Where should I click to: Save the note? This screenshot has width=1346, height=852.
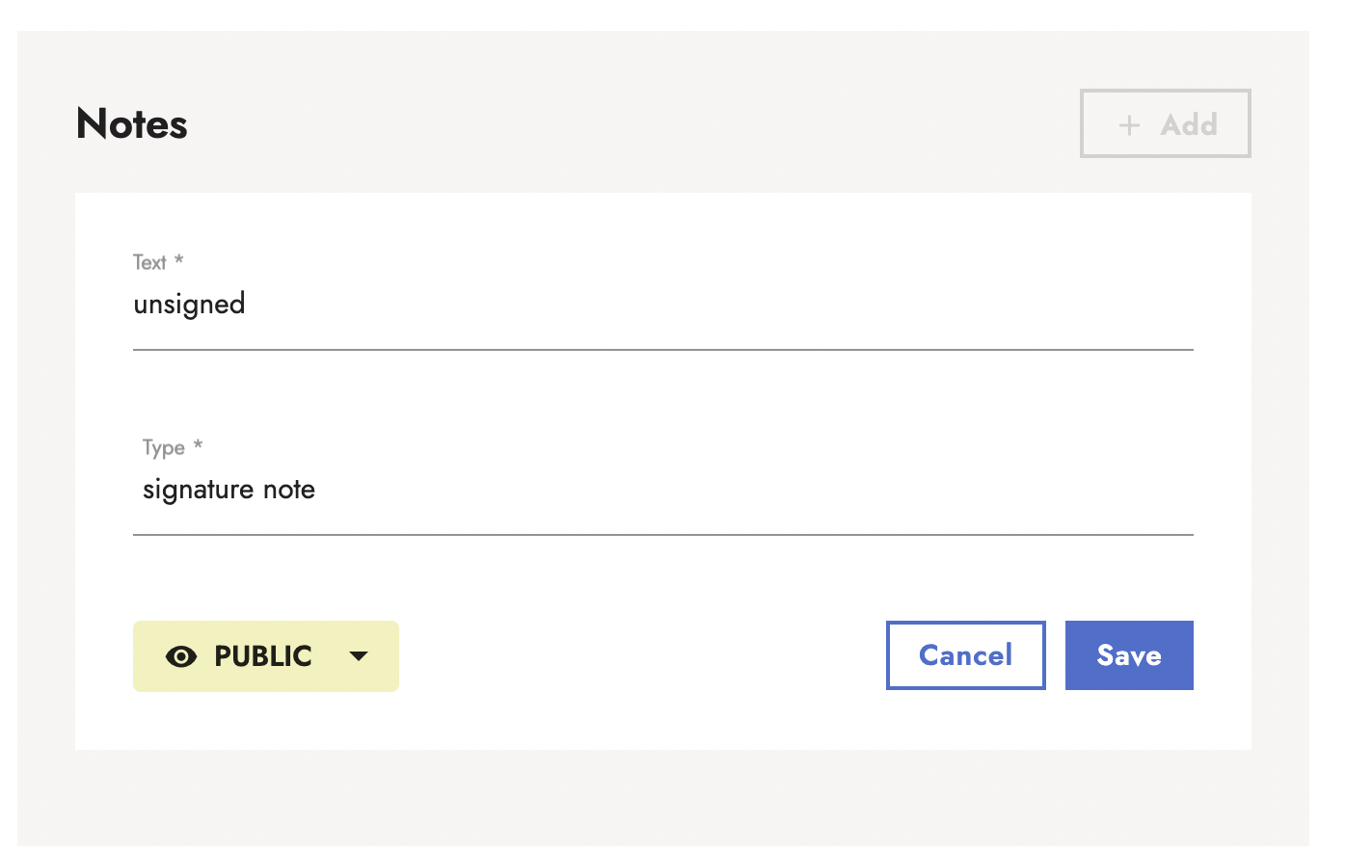pos(1129,655)
